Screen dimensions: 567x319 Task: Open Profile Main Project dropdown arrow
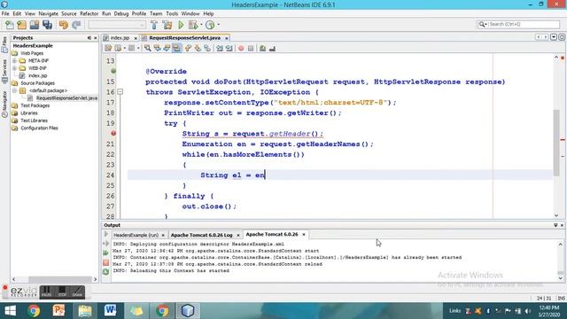tap(219, 25)
